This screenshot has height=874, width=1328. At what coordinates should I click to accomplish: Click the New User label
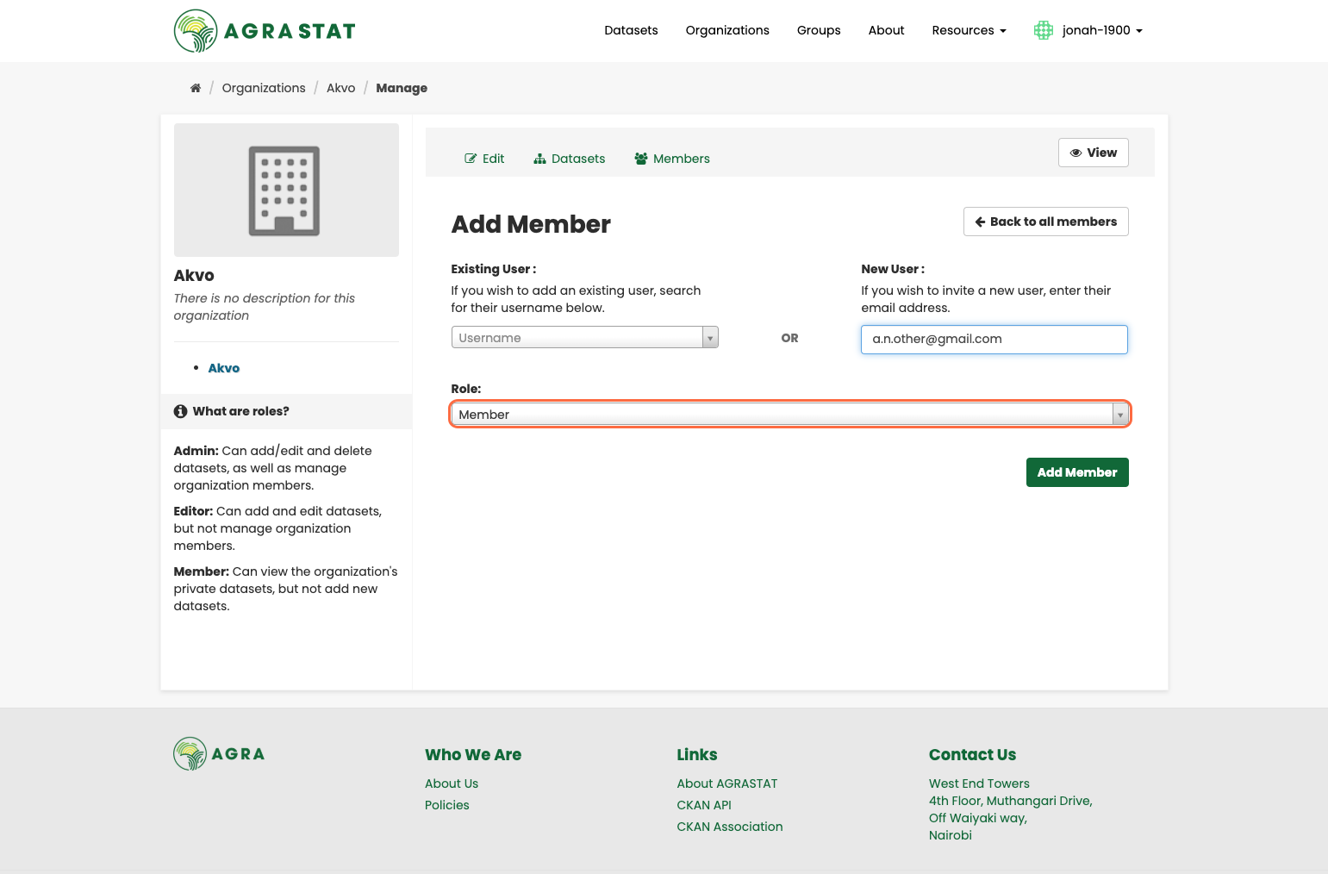pos(893,269)
